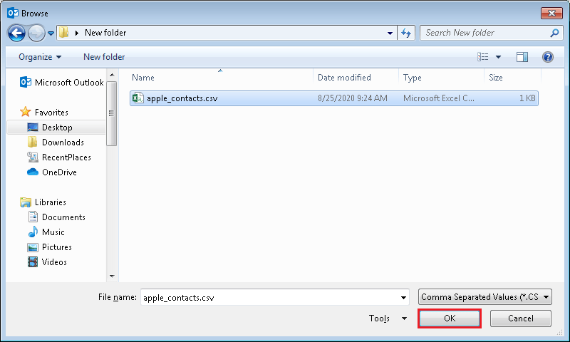Select Downloads in Favorites
The image size is (570, 342).
(56, 142)
